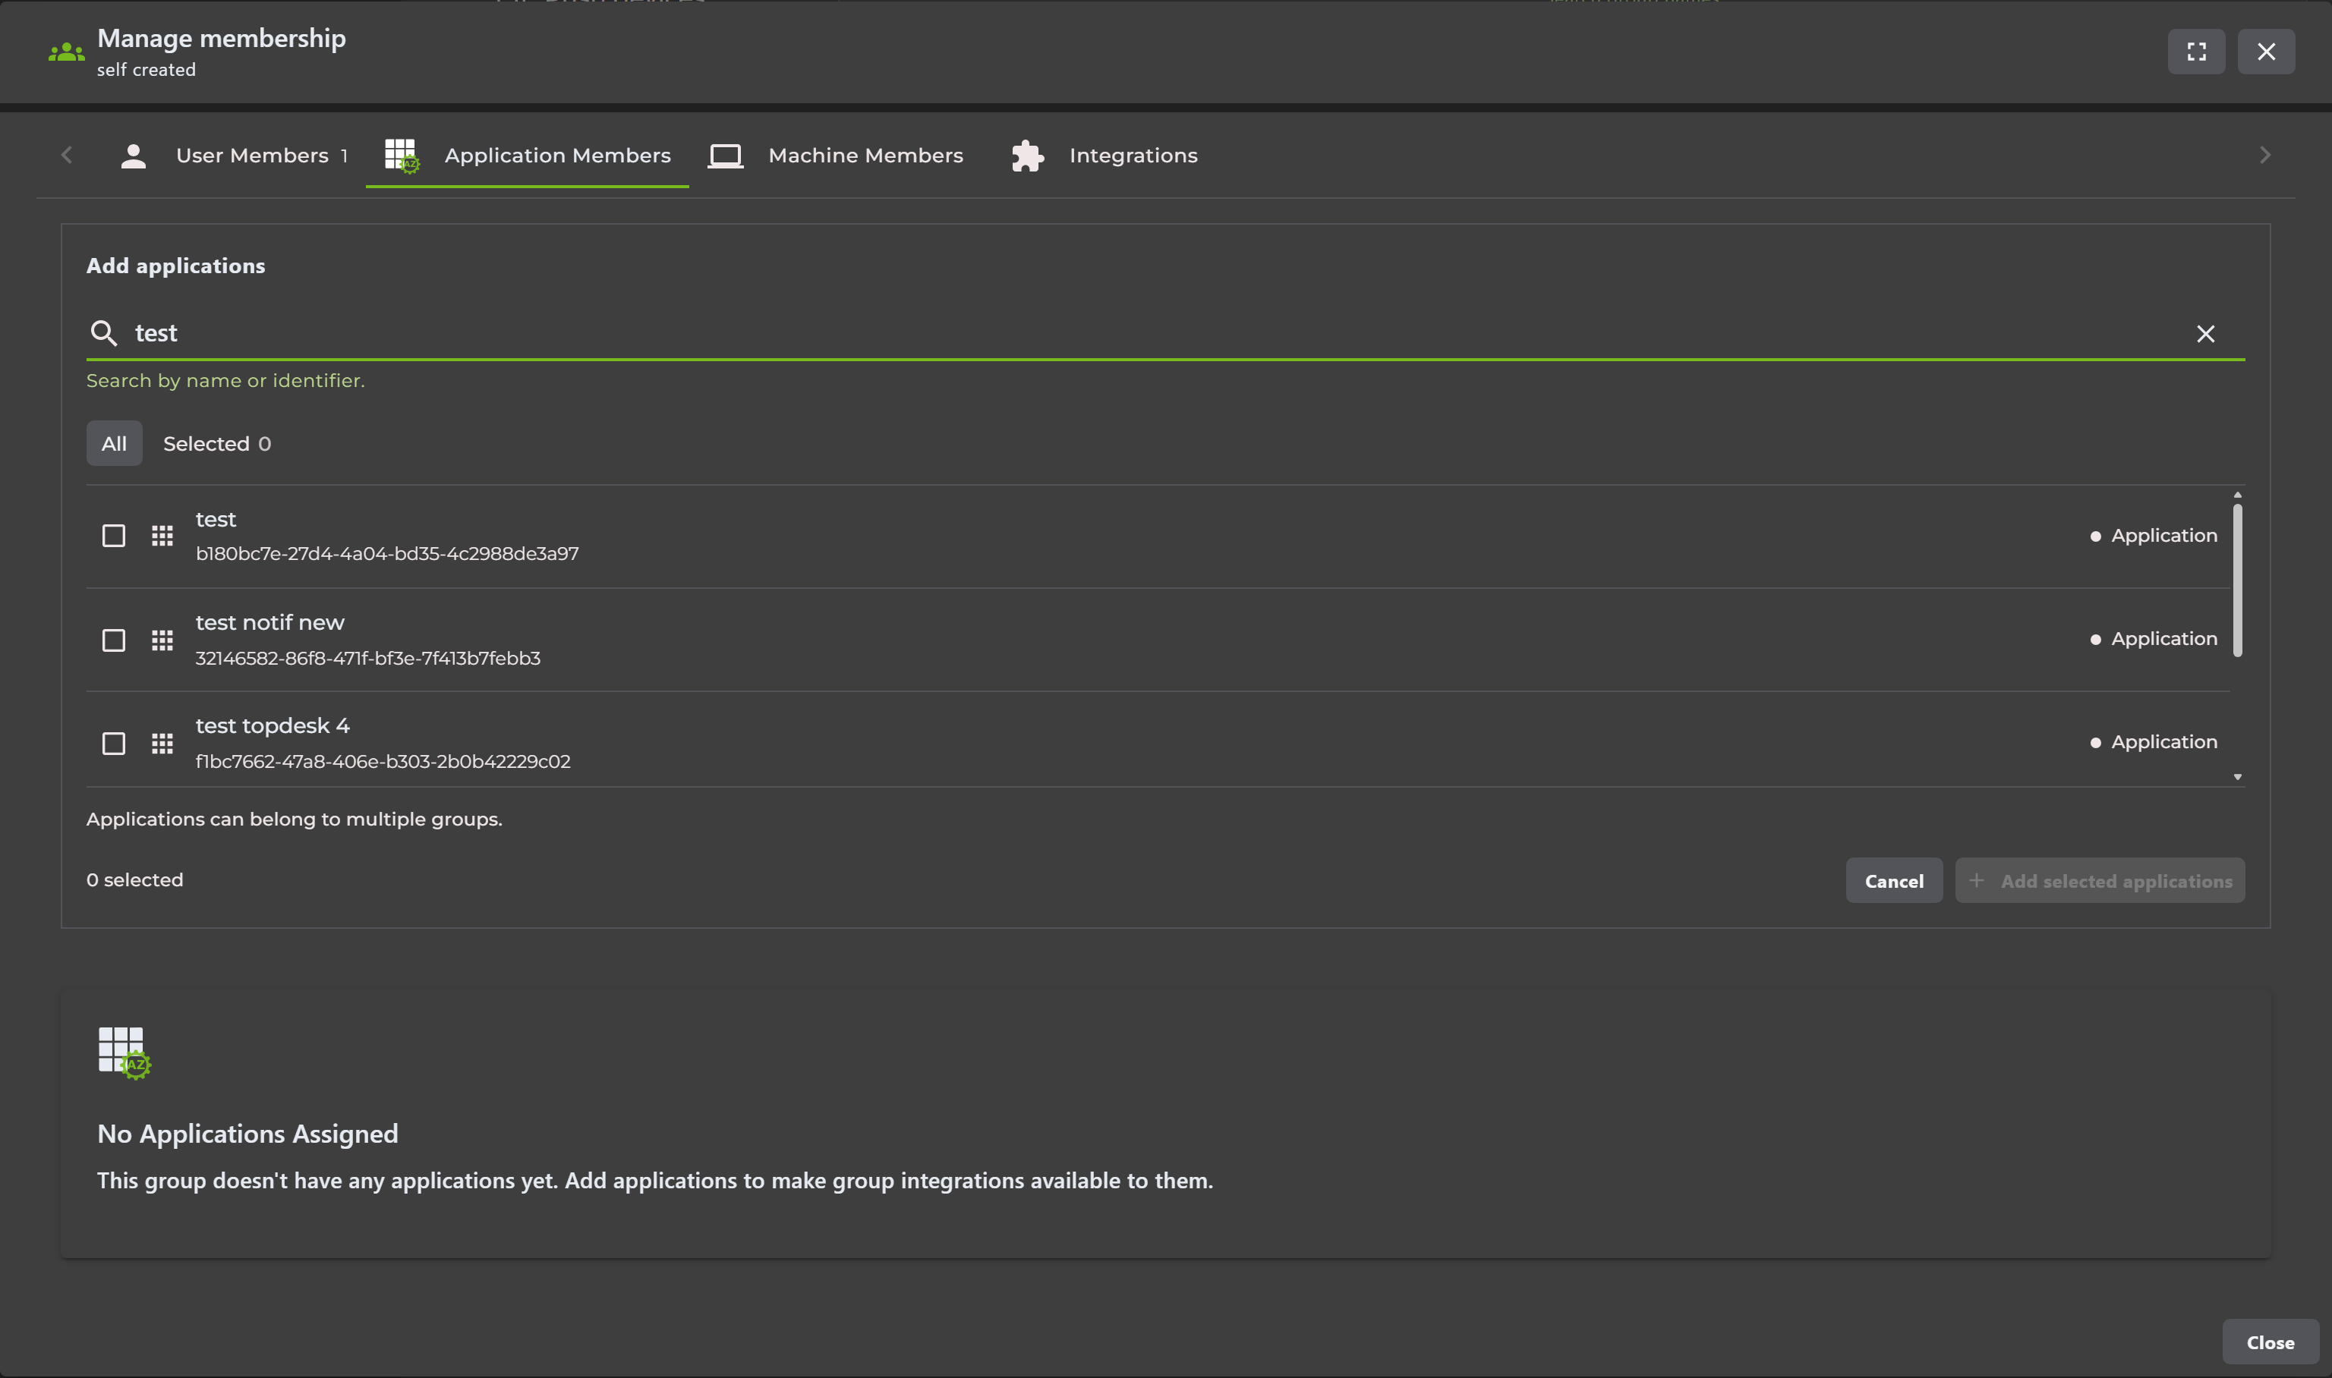Switch to the Integrations tab

coord(1105,156)
